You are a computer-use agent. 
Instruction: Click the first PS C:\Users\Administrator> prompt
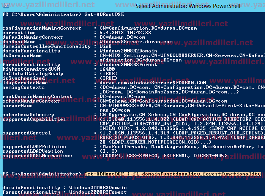click(x=42, y=14)
